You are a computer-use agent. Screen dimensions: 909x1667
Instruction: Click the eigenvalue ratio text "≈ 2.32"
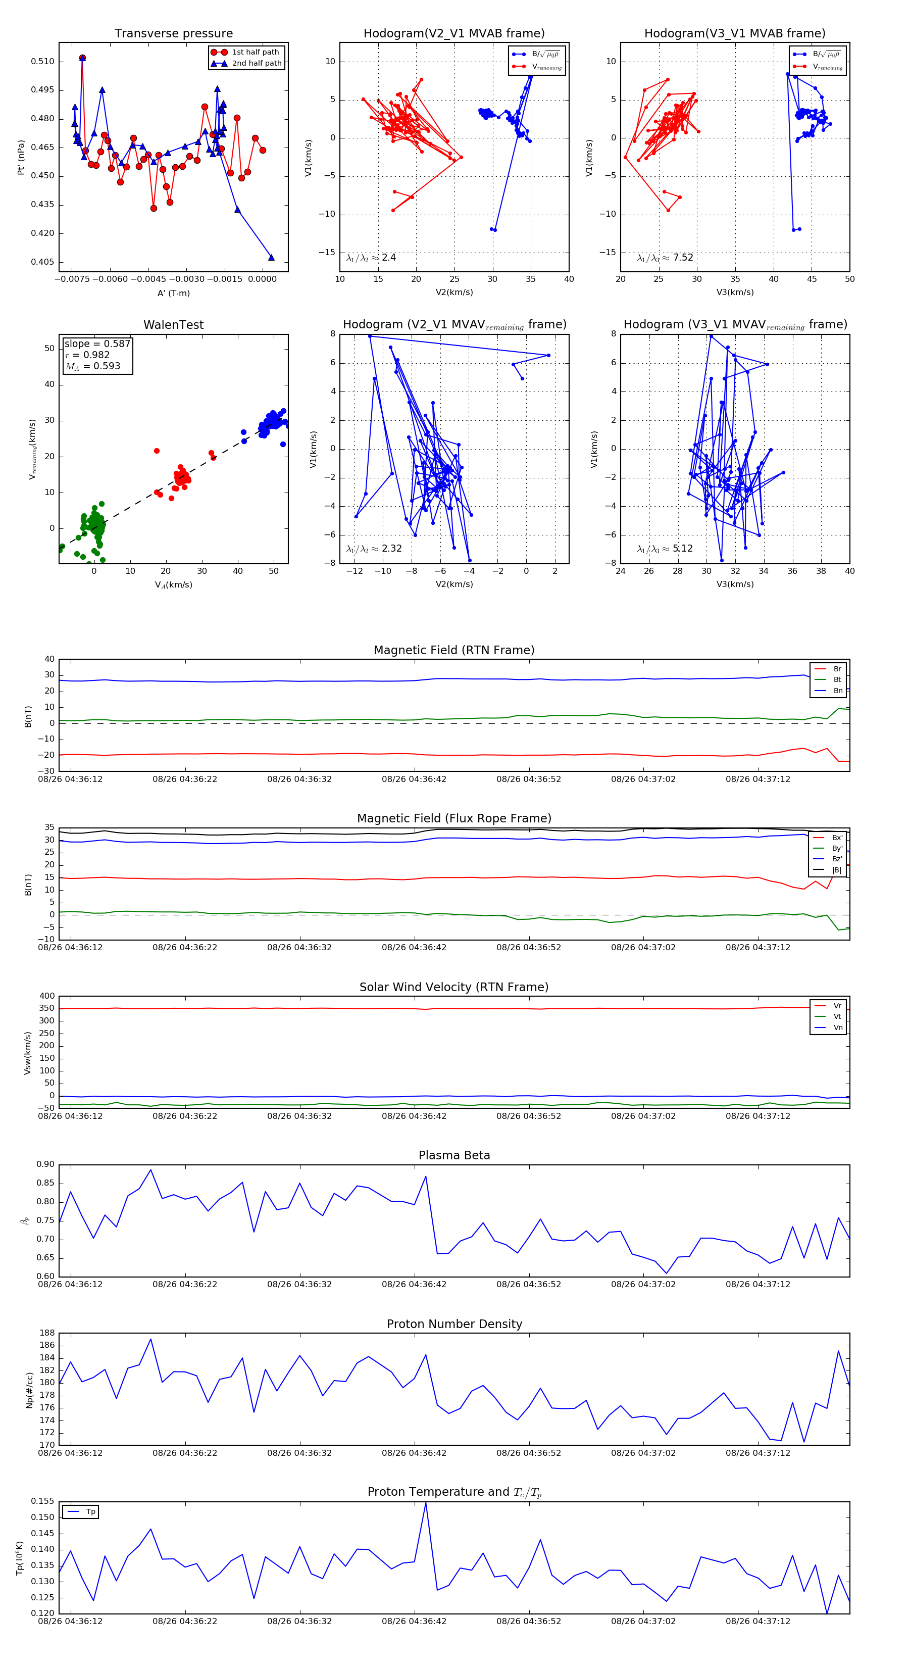click(374, 549)
